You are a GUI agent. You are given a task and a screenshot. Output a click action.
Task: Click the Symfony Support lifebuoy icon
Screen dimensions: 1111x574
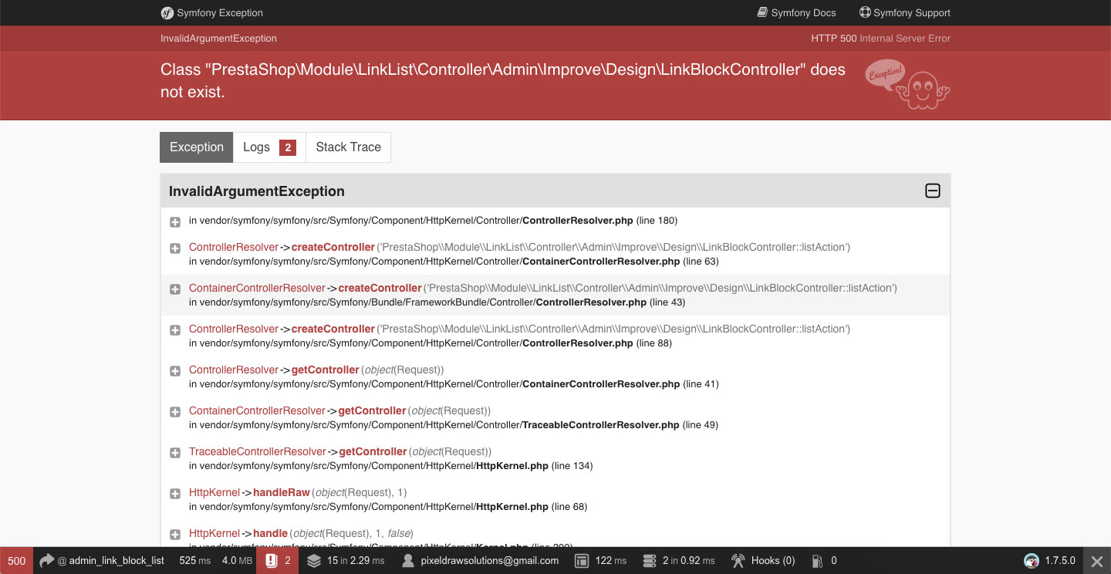click(865, 12)
